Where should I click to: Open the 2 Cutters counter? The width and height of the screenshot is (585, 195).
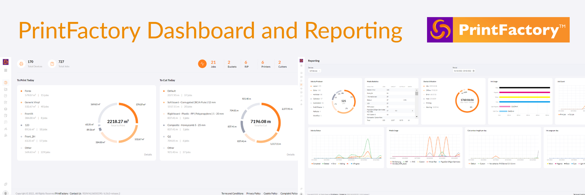coord(282,64)
